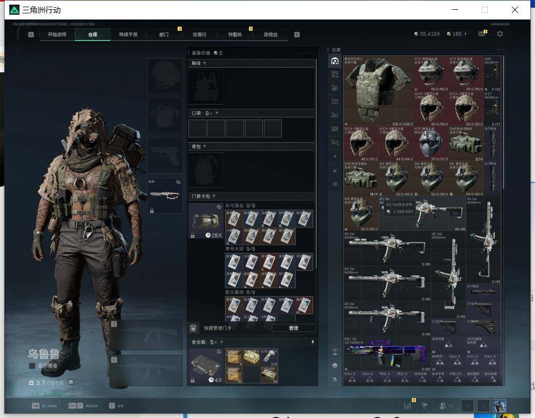Click the 35,410K currency balance
The image size is (535, 418).
click(427, 34)
